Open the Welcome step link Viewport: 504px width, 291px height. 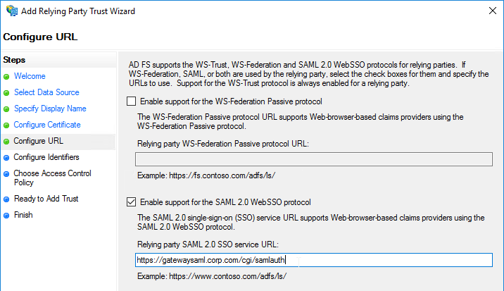pyautogui.click(x=30, y=76)
